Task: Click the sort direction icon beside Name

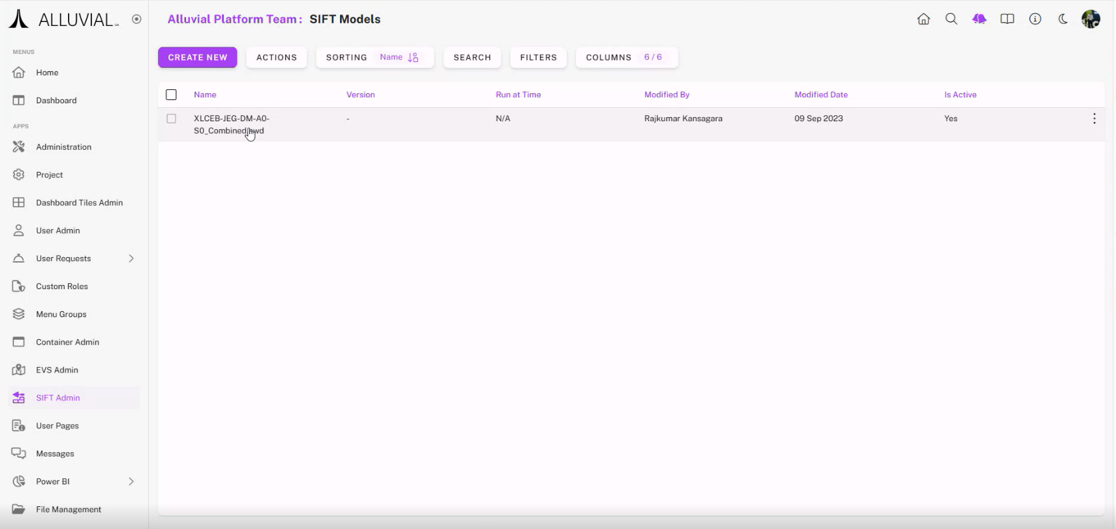Action: click(413, 57)
